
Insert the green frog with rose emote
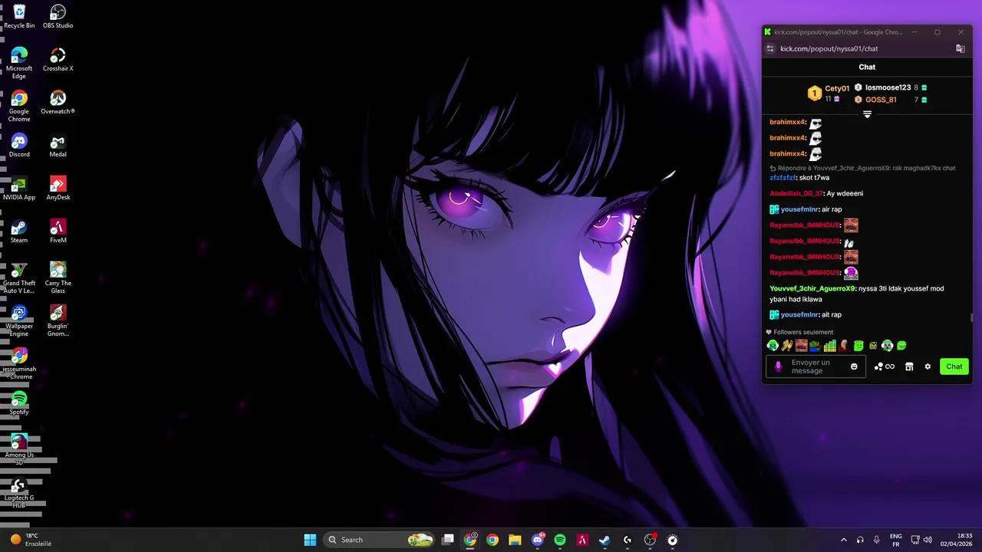click(815, 346)
